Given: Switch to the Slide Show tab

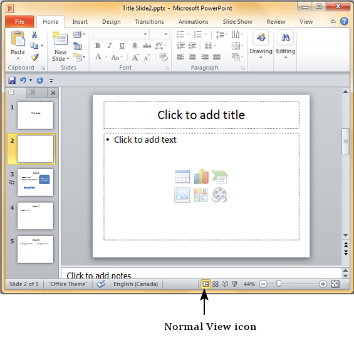Looking at the screenshot, I should tap(237, 22).
